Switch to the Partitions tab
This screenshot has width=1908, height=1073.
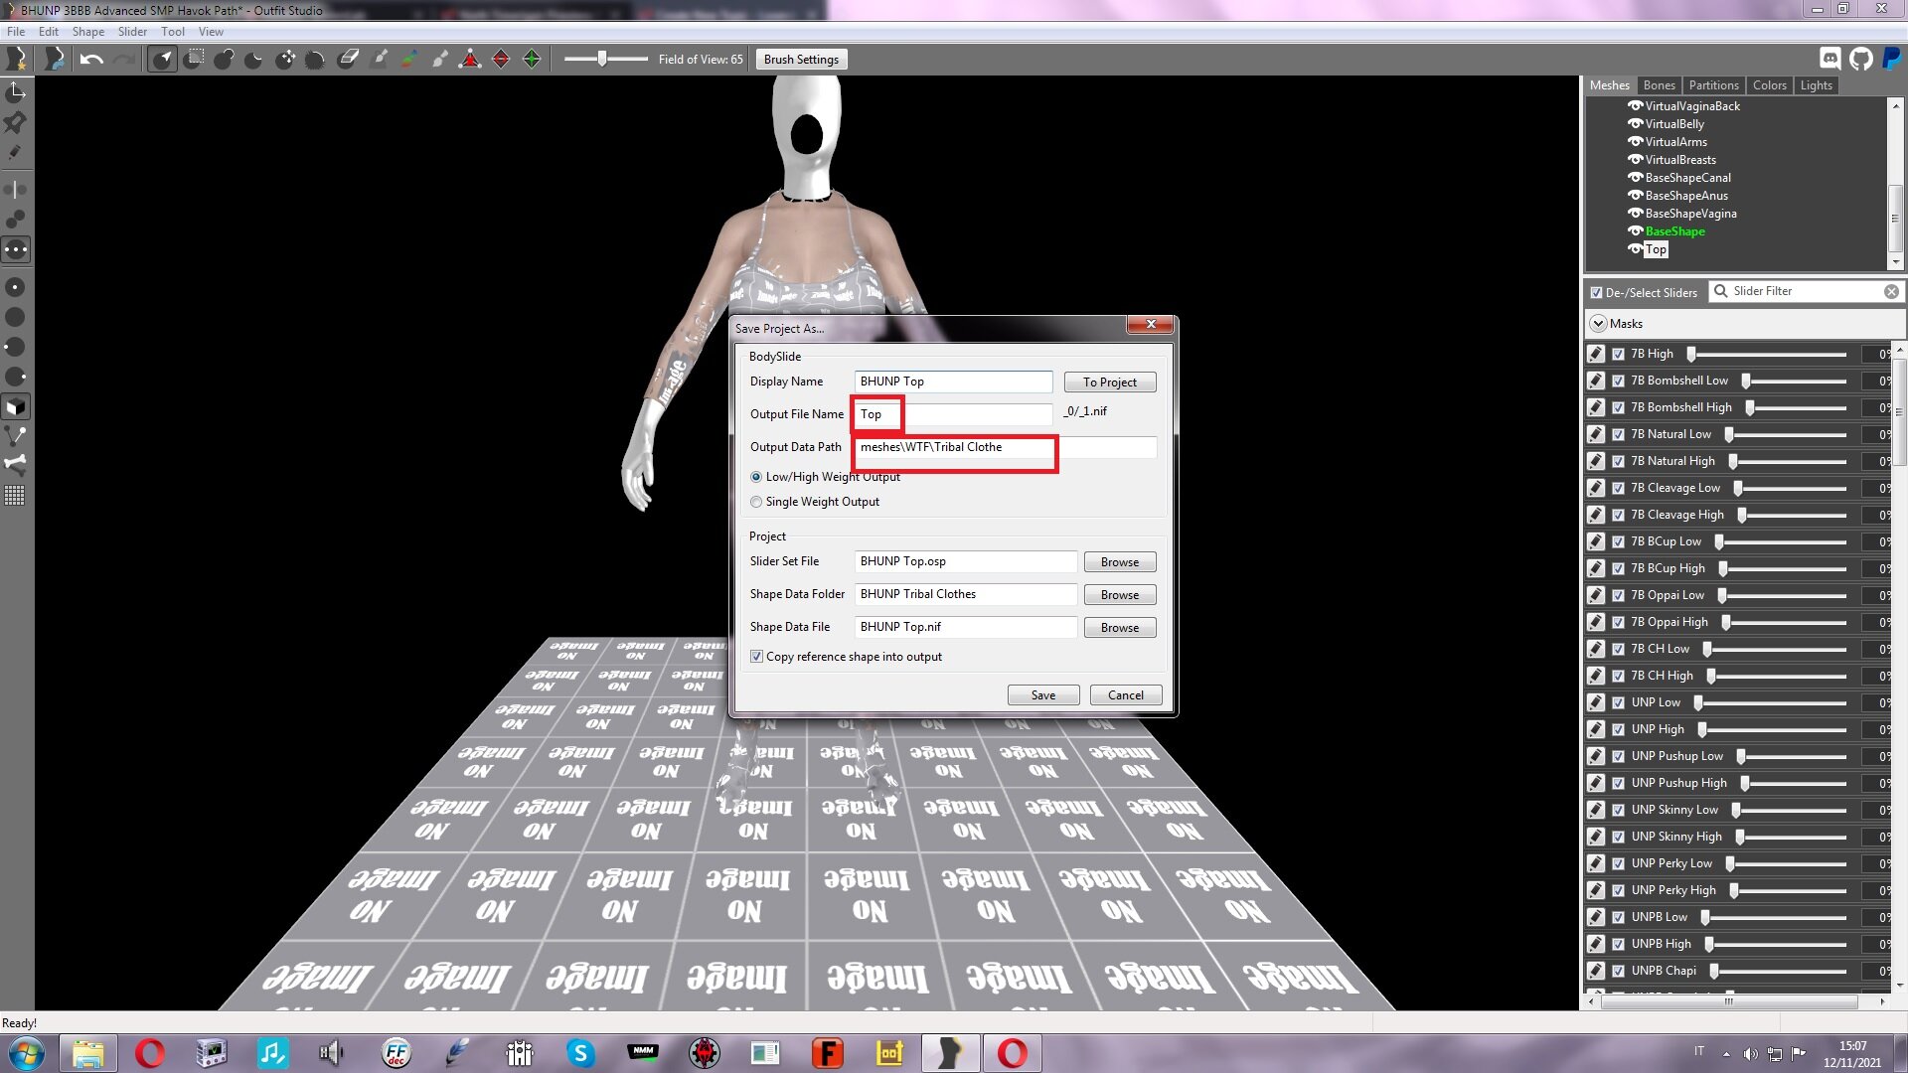(x=1713, y=85)
